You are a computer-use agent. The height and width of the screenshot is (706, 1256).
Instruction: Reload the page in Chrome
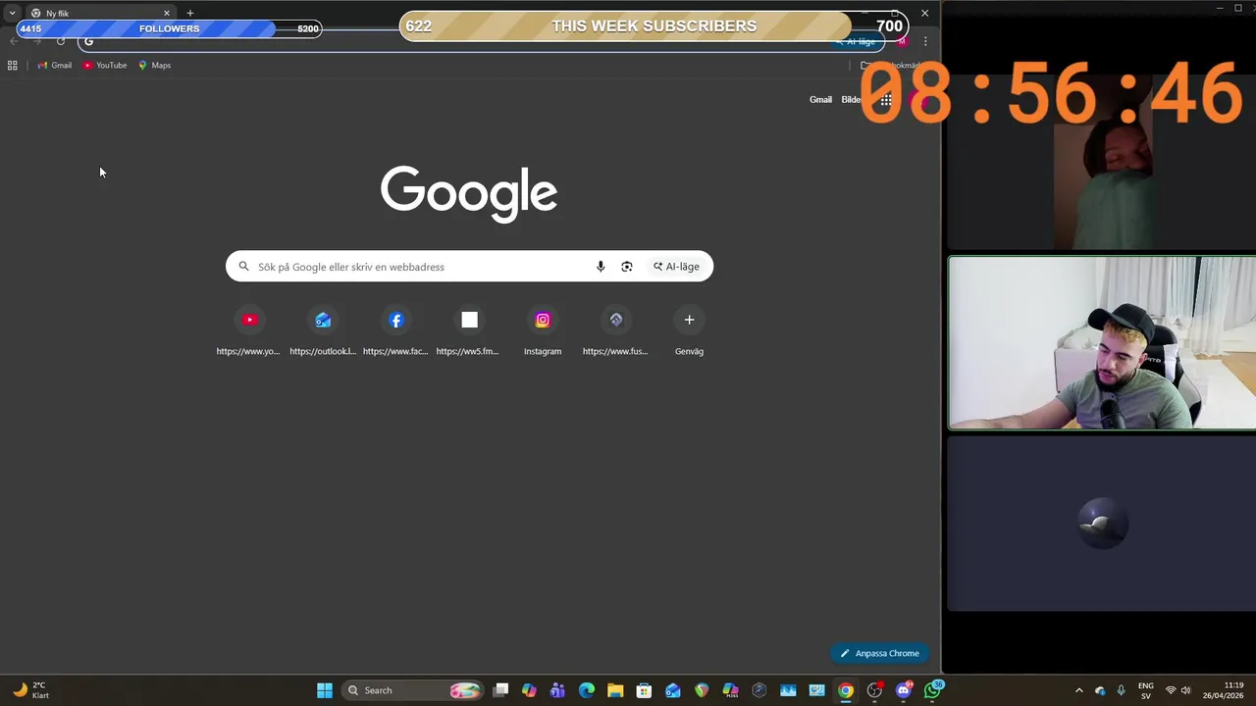(61, 41)
